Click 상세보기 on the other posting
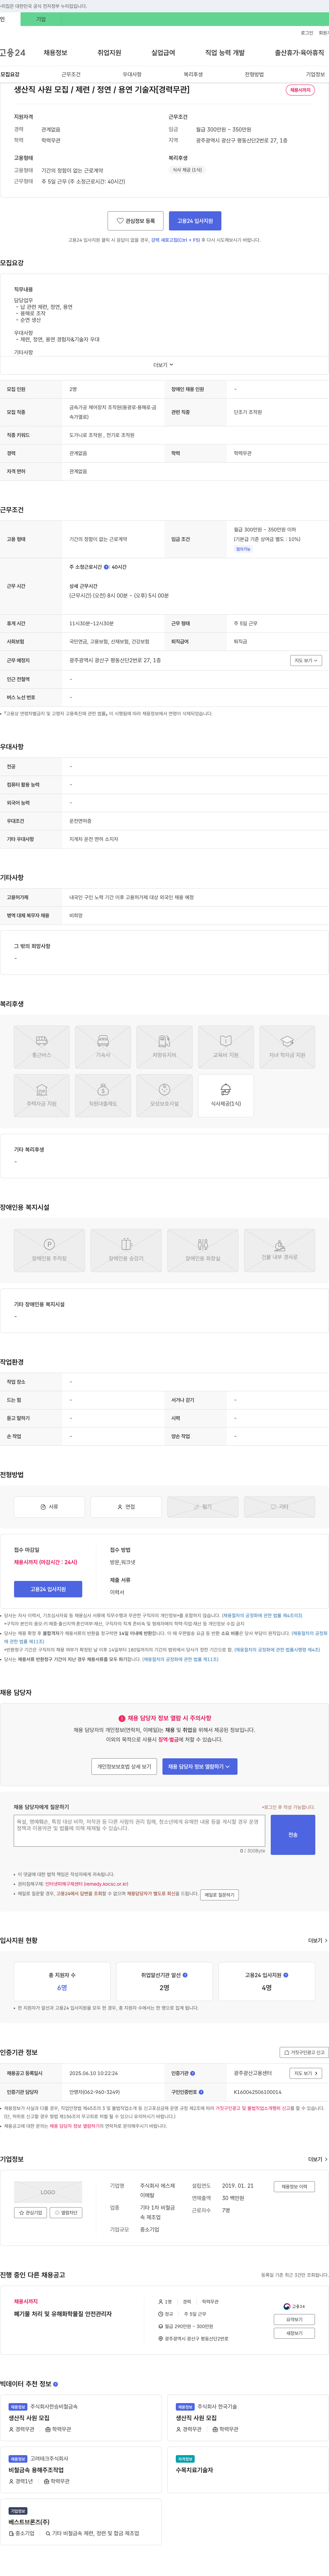The image size is (329, 2576). coord(294,2333)
